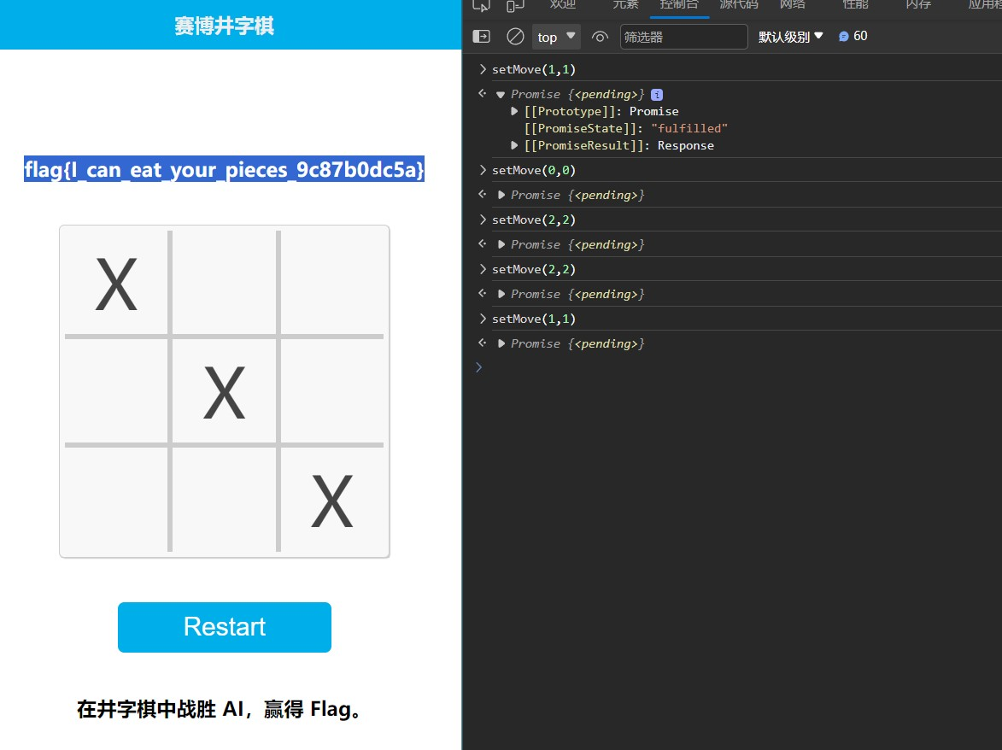Open the 性能 tab
Viewport: 1002px width, 750px height.
pos(855,5)
